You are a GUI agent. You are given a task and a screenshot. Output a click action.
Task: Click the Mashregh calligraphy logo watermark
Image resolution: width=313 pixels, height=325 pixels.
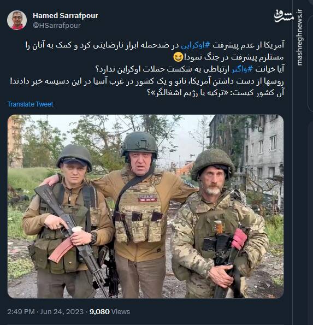click(x=284, y=16)
